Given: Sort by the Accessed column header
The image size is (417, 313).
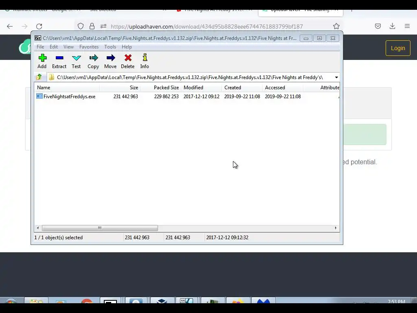Looking at the screenshot, I should tap(283, 88).
